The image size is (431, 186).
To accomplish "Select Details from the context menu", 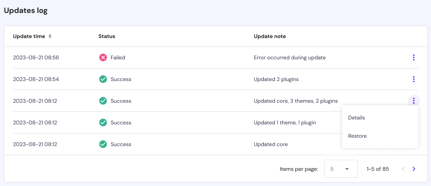I will point(357,118).
